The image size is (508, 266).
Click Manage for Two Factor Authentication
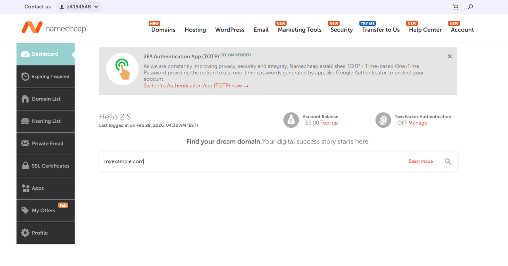click(x=418, y=123)
